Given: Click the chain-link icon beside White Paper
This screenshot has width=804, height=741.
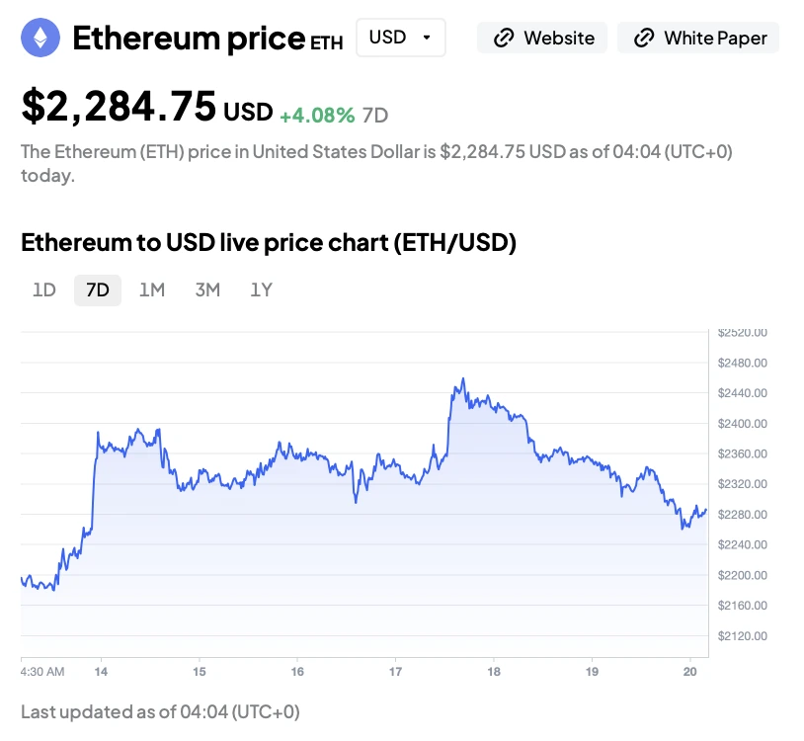Looking at the screenshot, I should [644, 39].
